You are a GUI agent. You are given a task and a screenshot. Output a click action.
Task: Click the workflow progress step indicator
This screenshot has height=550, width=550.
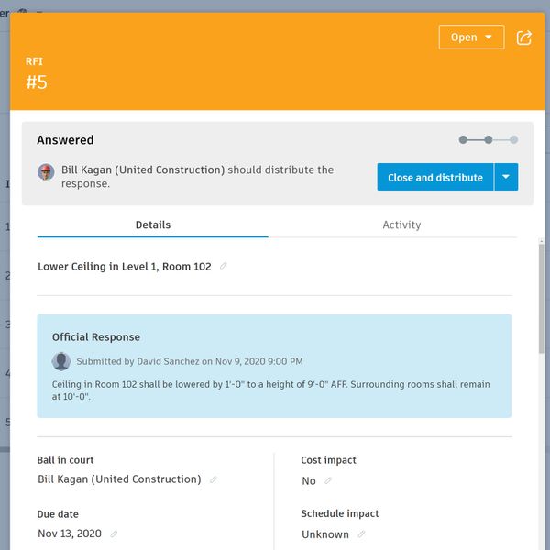click(x=489, y=140)
